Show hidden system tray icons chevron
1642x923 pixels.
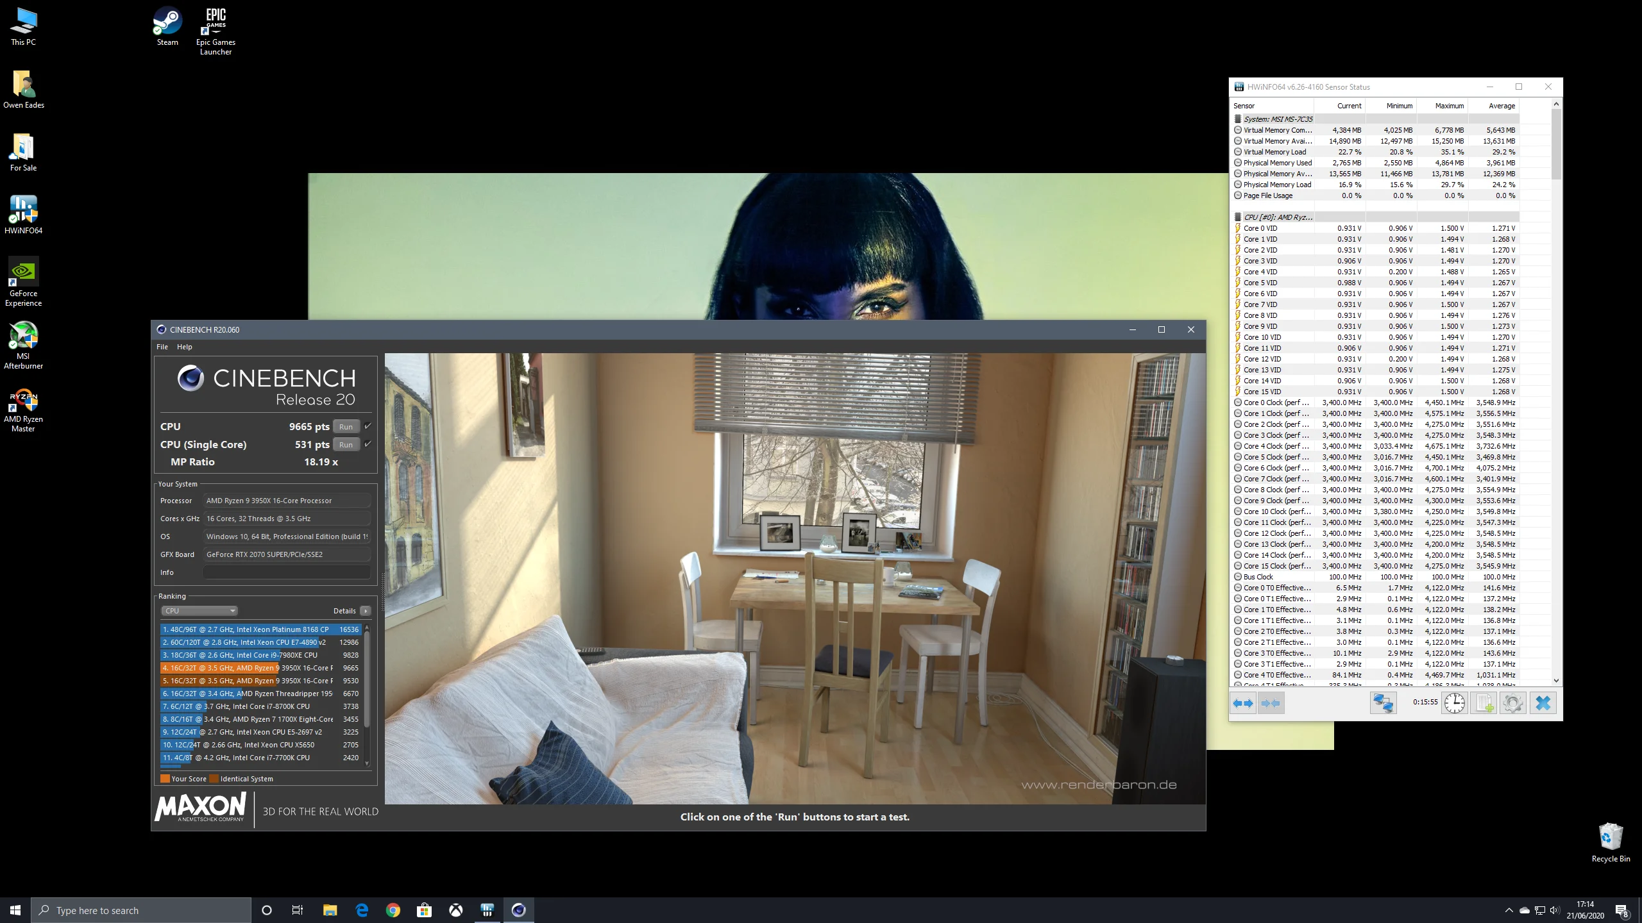pos(1509,910)
